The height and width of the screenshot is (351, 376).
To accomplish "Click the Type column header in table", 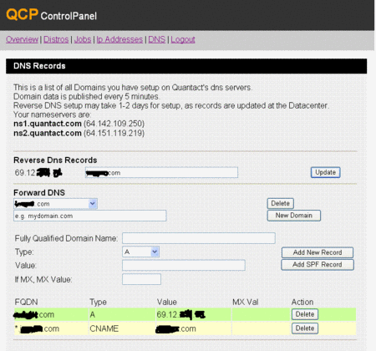I will coord(98,303).
